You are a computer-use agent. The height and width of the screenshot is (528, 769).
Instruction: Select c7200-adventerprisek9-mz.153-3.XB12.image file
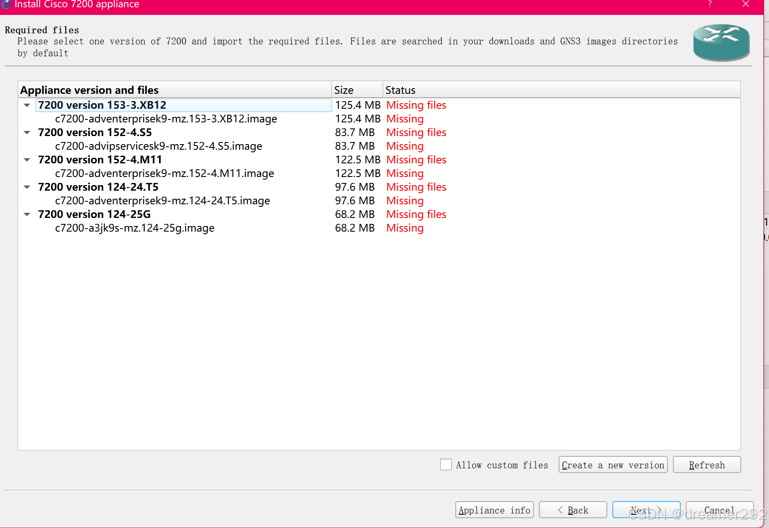166,119
